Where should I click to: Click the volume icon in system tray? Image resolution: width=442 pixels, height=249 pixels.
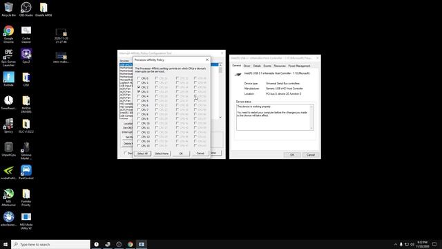click(x=412, y=244)
